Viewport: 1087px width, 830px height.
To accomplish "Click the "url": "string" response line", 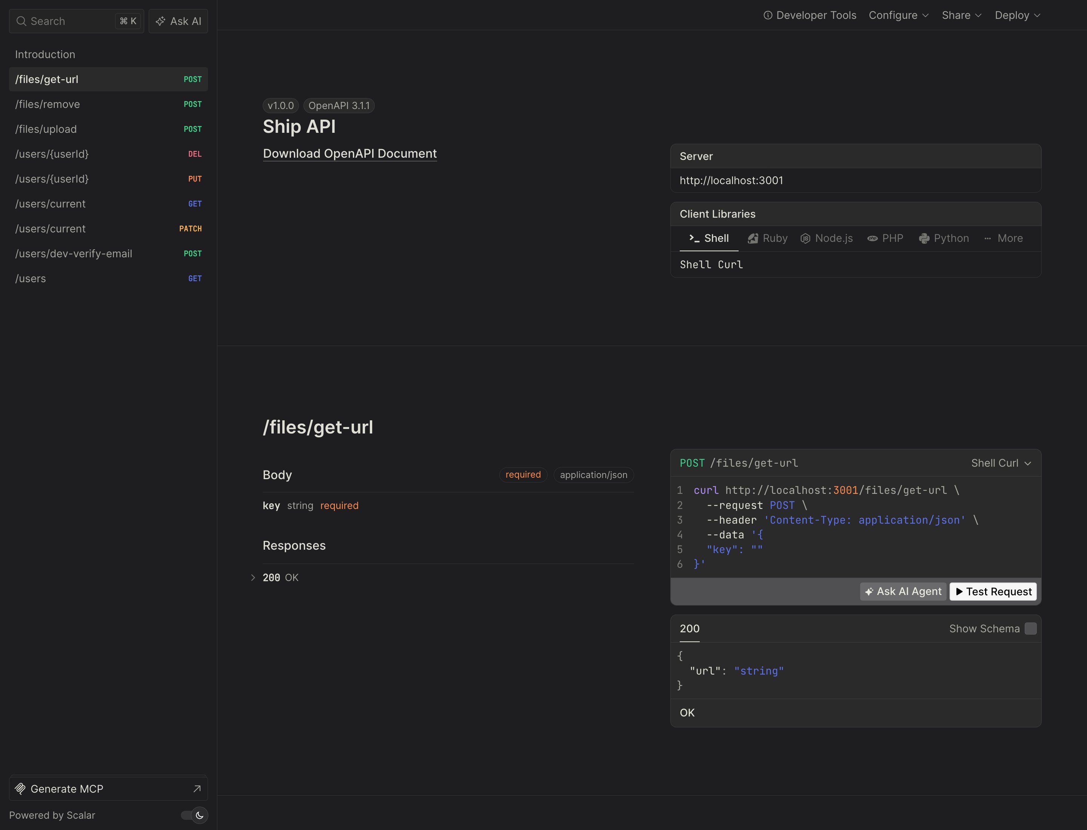I will tap(736, 671).
